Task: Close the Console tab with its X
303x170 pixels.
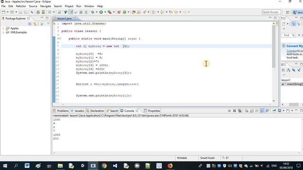Action: click(137, 110)
